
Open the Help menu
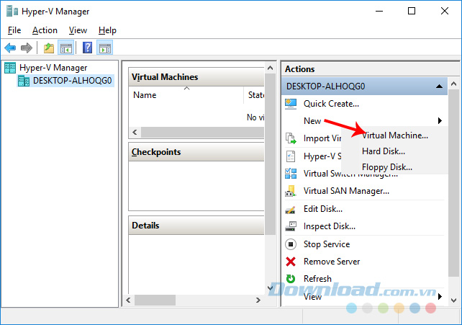pos(107,30)
